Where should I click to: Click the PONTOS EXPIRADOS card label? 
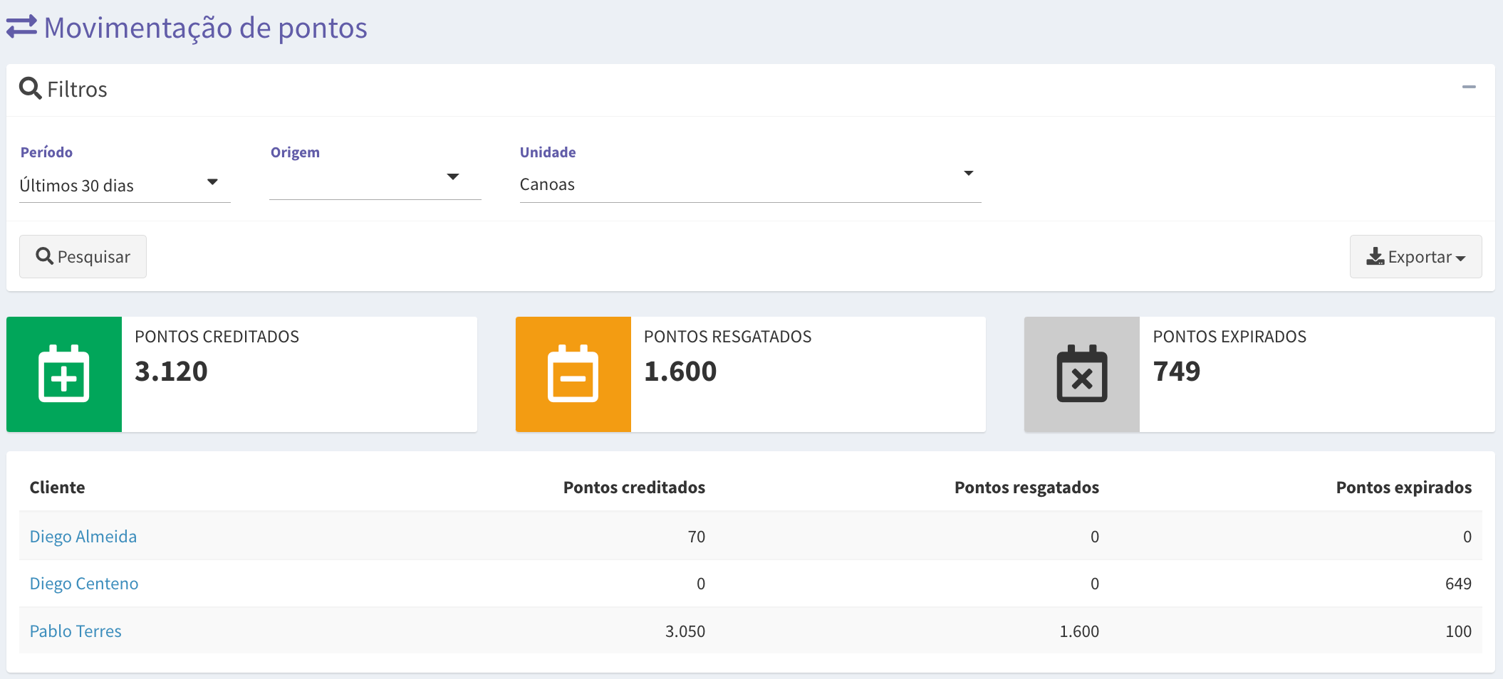(1229, 337)
